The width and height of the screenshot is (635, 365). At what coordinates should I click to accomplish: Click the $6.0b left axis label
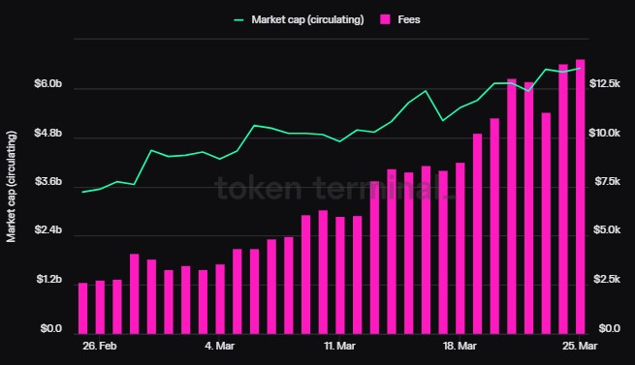(x=48, y=84)
